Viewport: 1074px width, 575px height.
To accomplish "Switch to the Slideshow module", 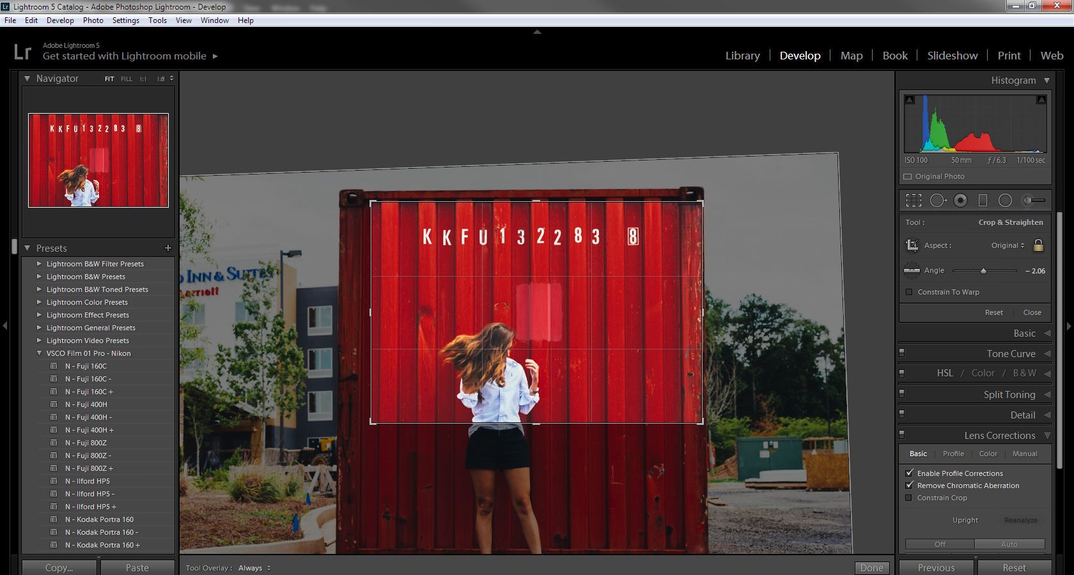I will 953,56.
